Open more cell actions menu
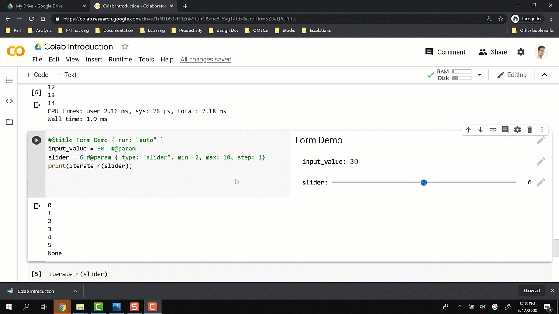559x314 pixels. (x=542, y=130)
